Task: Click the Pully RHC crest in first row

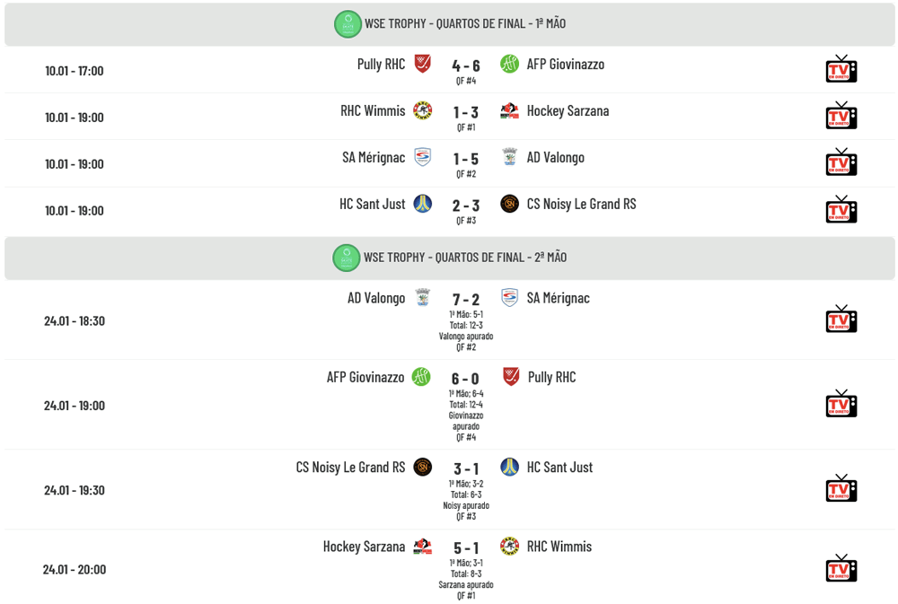Action: [x=422, y=64]
